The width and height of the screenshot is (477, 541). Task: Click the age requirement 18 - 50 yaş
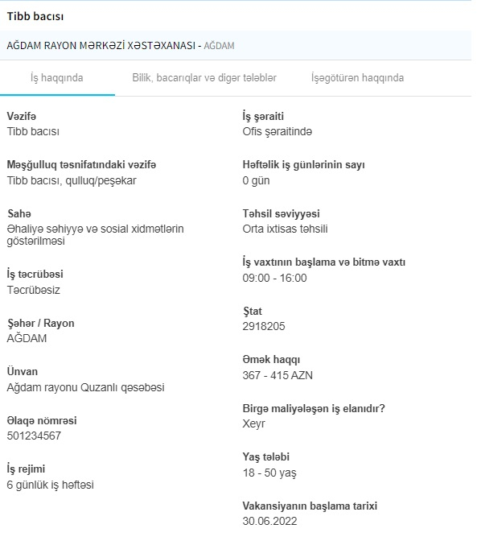(x=269, y=473)
